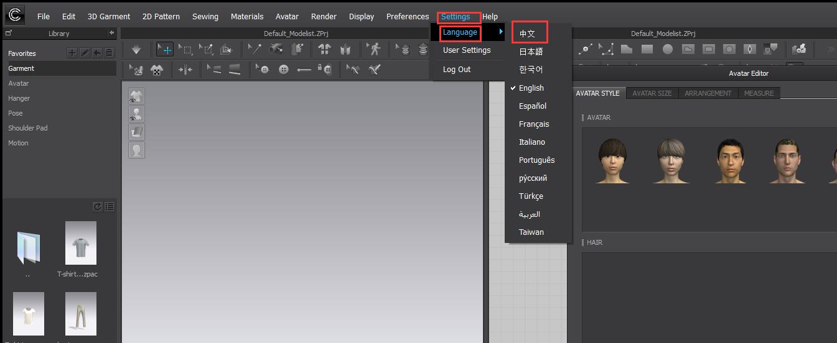The width and height of the screenshot is (837, 343).
Task: Click the Reset 3D Arrangement garment icon
Action: (x=324, y=50)
